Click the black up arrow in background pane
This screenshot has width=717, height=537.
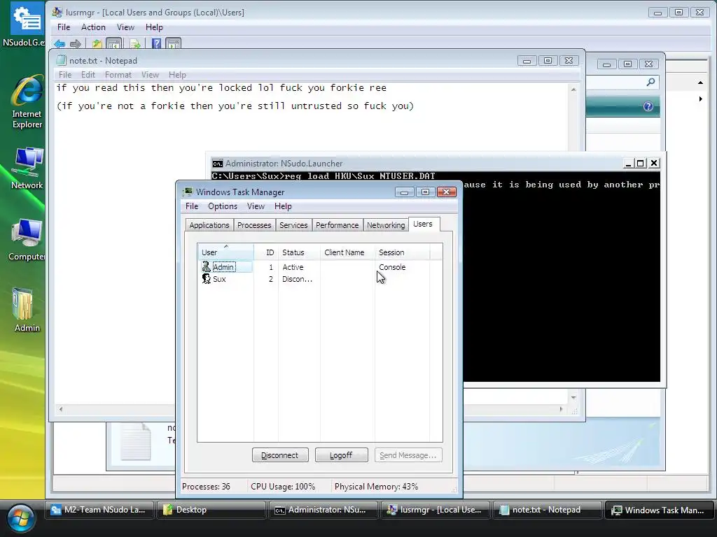(700, 83)
